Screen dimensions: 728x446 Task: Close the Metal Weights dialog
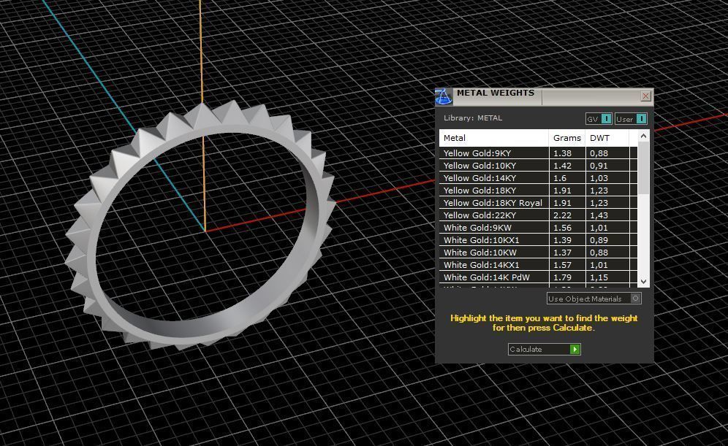[x=645, y=96]
